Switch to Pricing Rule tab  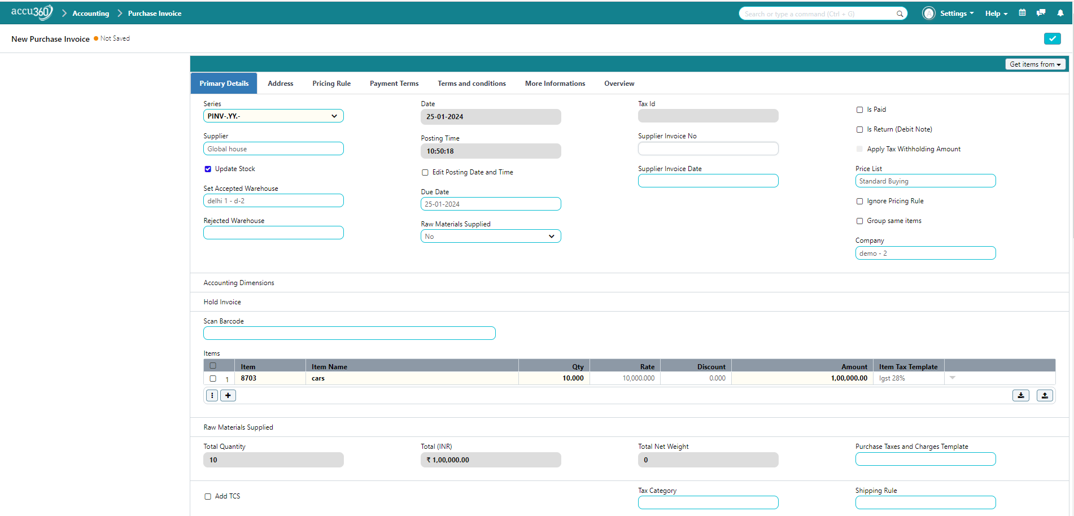coord(331,84)
